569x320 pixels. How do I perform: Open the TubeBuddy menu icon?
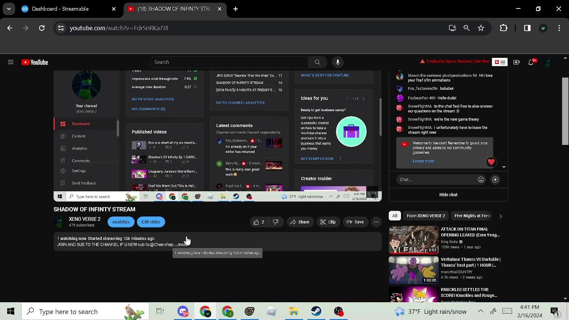(500, 62)
